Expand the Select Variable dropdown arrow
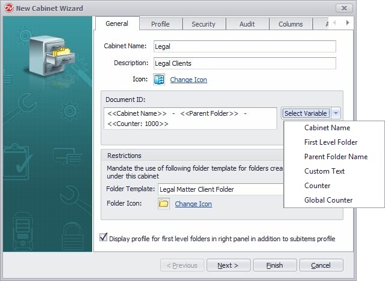The width and height of the screenshot is (385, 281). coord(336,113)
